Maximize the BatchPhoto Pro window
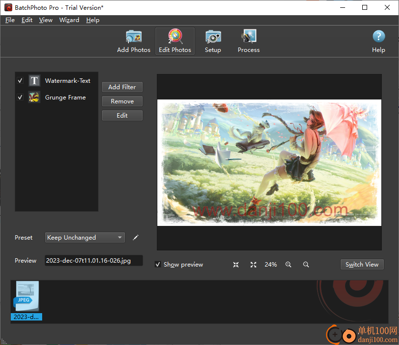 point(365,8)
